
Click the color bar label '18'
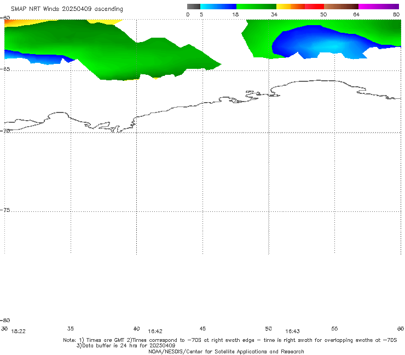pos(235,14)
